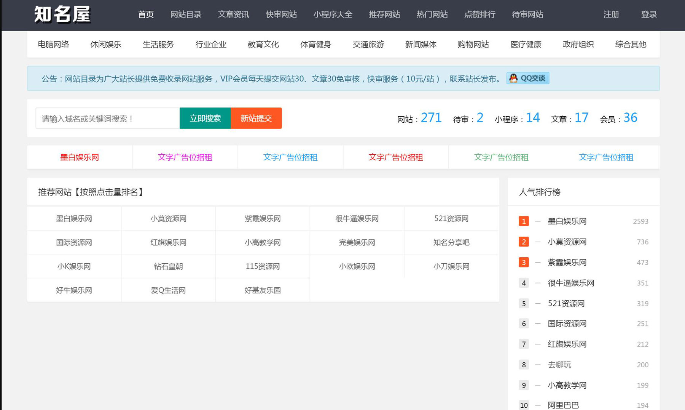Open the 网站目录 menu item
This screenshot has width=685, height=410.
(186, 14)
